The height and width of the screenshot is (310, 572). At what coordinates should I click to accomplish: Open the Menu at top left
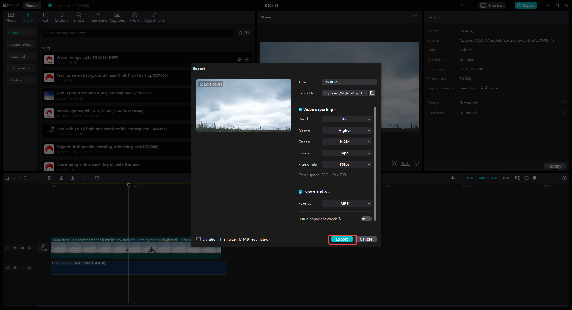coord(31,5)
